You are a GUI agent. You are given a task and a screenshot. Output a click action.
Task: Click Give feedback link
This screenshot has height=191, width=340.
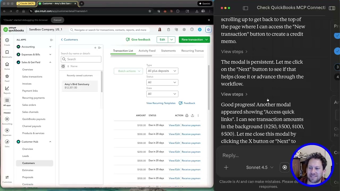point(138,40)
